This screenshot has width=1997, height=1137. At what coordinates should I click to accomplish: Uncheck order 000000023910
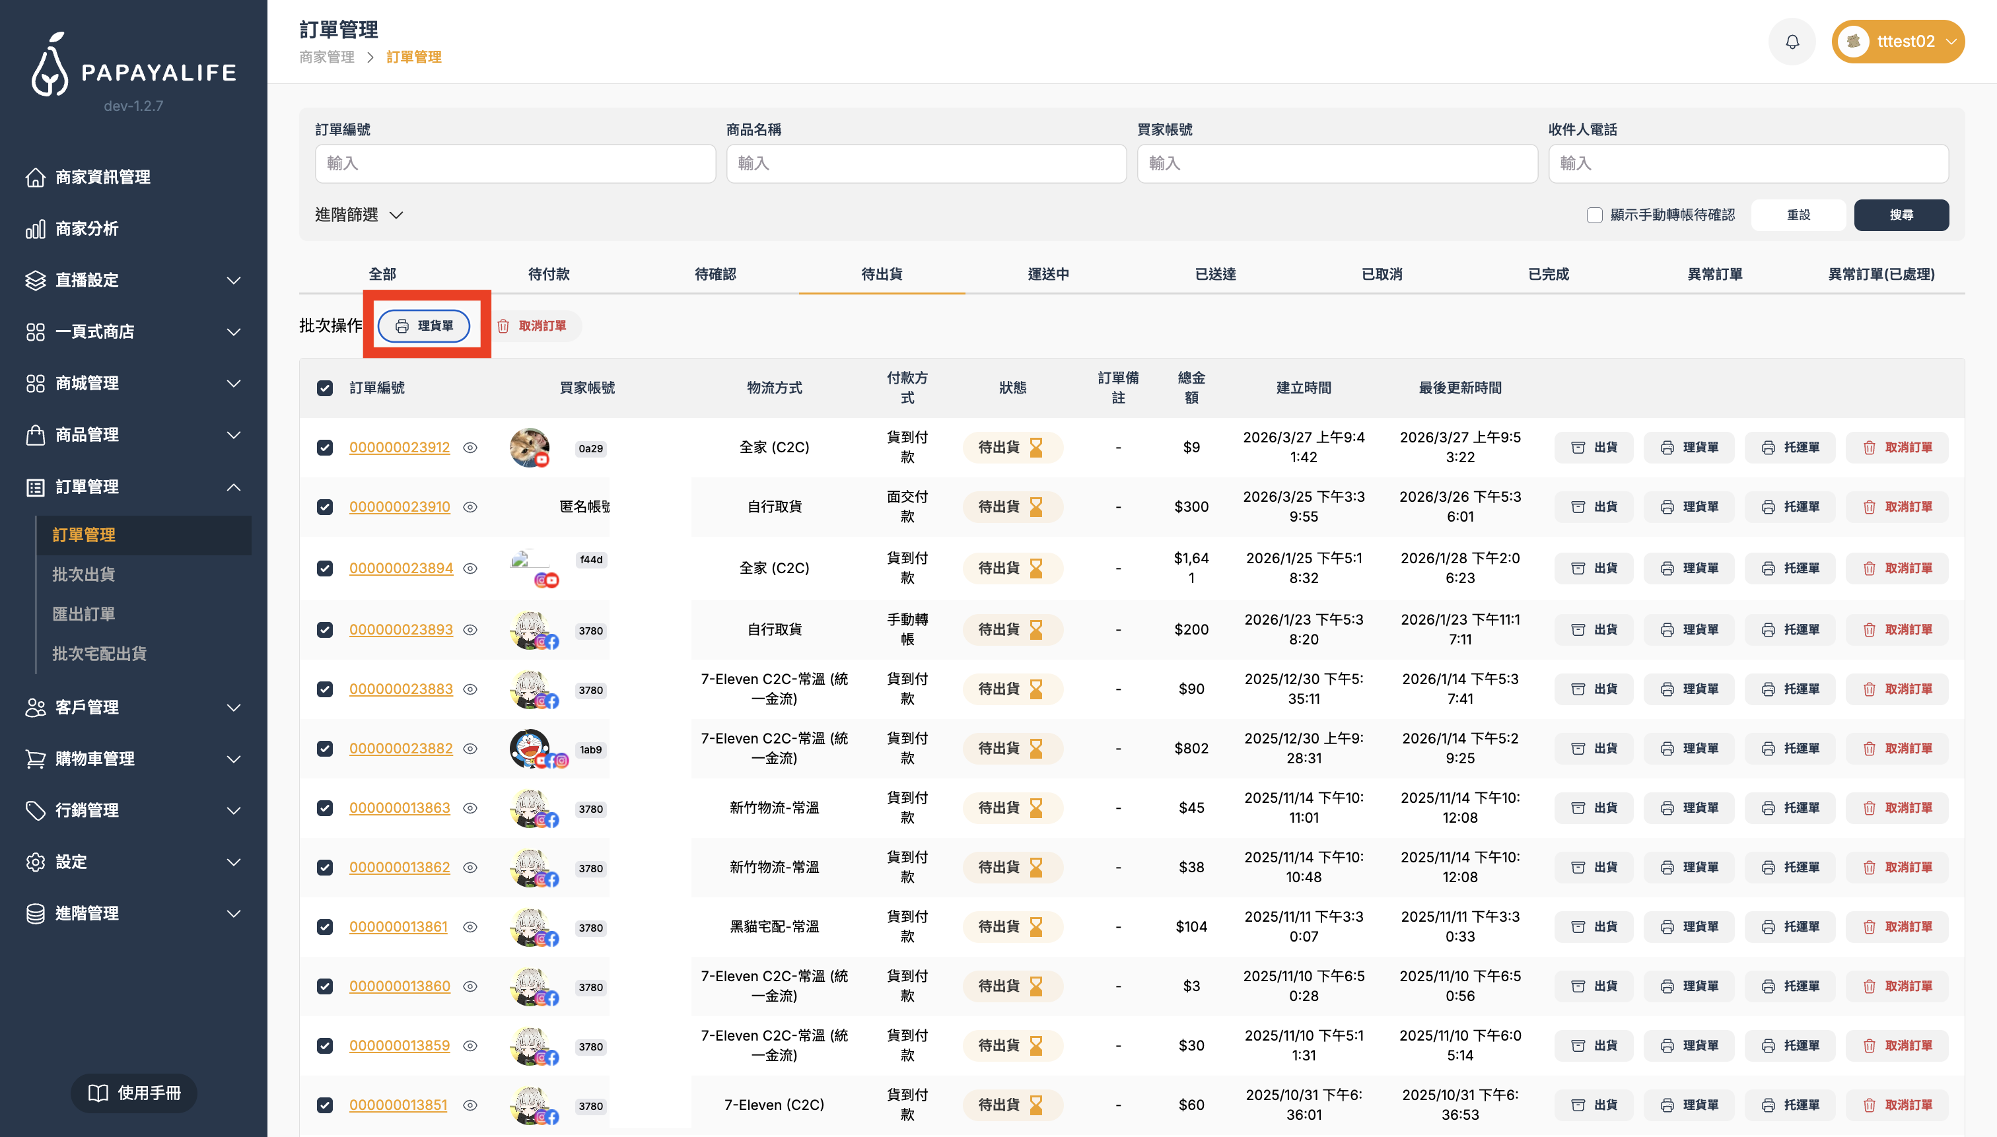[325, 507]
